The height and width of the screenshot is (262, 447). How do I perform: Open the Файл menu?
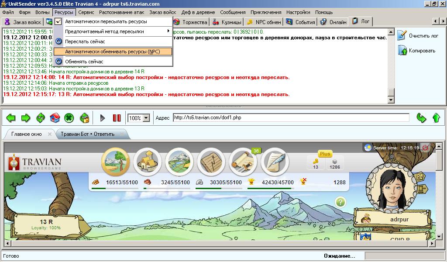(8, 12)
